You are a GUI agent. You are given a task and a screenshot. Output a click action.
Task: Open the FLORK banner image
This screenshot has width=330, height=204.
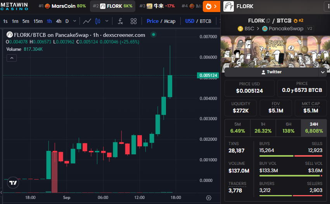point(275,52)
